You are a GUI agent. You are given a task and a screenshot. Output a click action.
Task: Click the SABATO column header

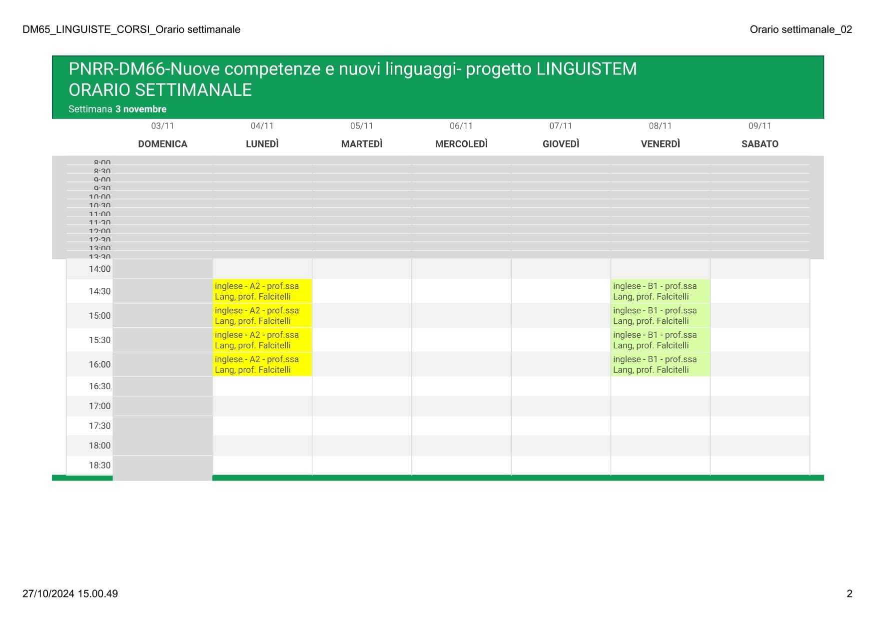click(x=760, y=144)
